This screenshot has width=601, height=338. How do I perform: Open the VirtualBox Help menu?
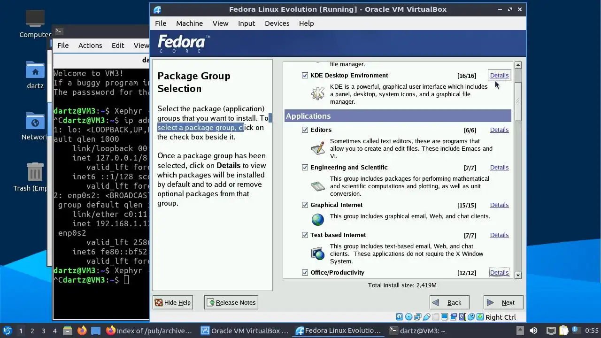click(x=306, y=23)
